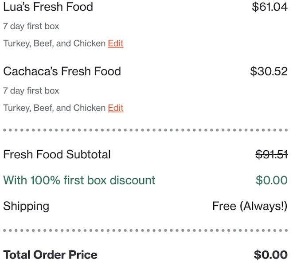Screen dimensions: 293x266
Task: Click the green $0.00 discount amount
Action: coord(272,180)
